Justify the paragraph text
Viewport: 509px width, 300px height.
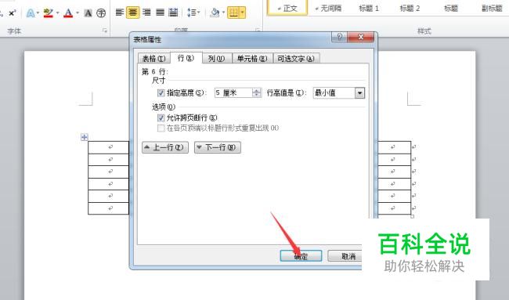(160, 13)
